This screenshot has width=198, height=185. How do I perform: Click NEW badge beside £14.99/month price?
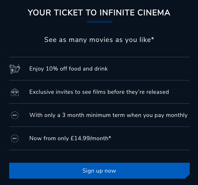pyautogui.click(x=15, y=138)
